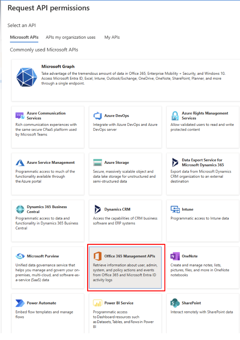
Task: Click the Office 365 Management APIs icon
Action: coord(98,256)
